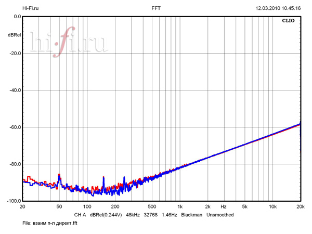Click the 48kHz sample rate text

tap(134, 215)
